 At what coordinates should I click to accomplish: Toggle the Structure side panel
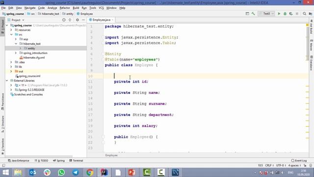point(2,124)
